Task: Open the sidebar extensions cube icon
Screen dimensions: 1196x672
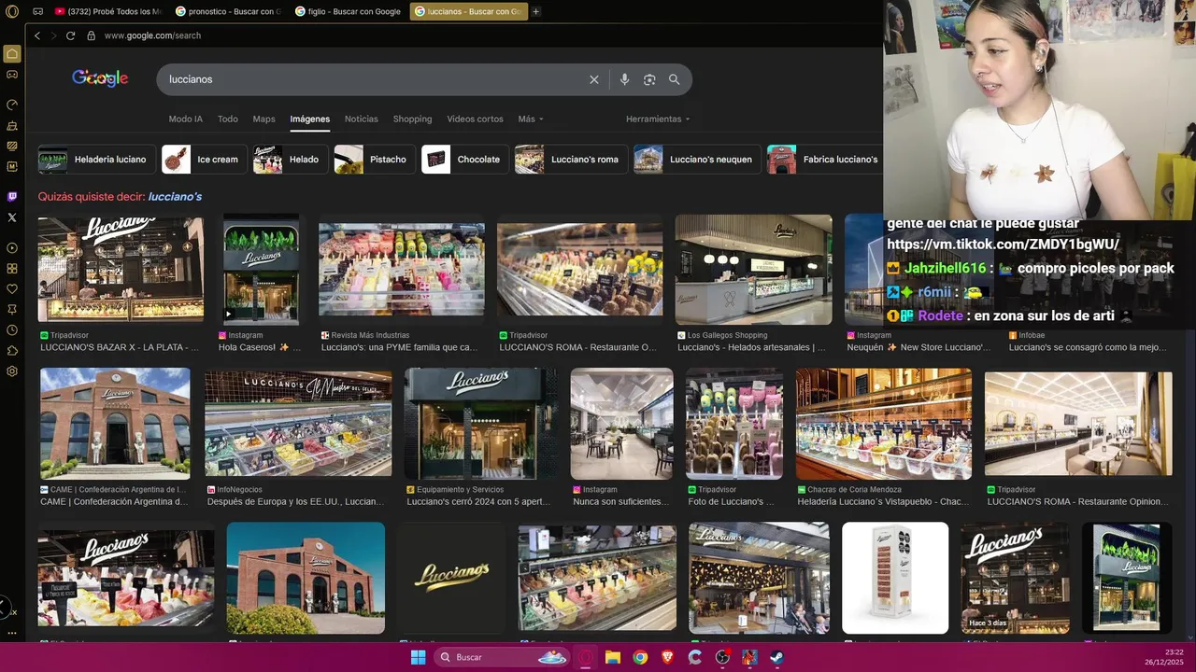Action: point(12,351)
